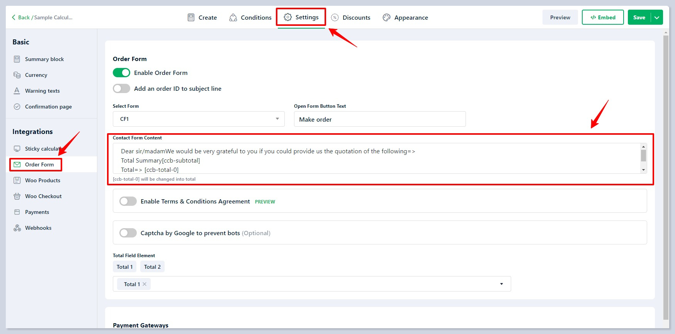Screen dimensions: 675x334
Task: Switch to the Discounts tab
Action: 350,17
